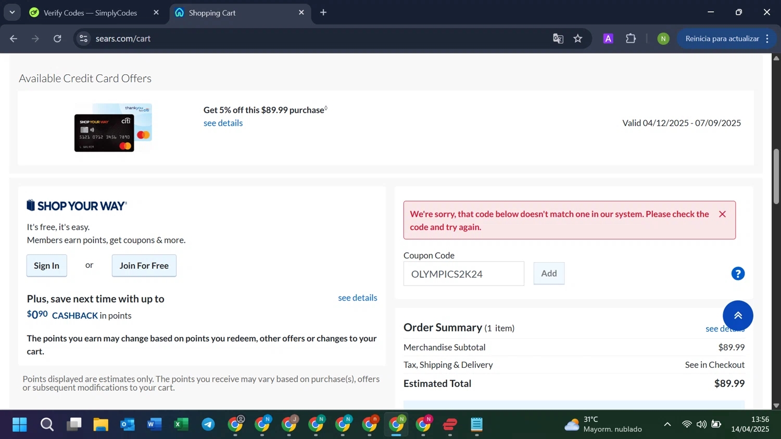This screenshot has width=781, height=439.
Task: Click the Join For Free button
Action: click(144, 266)
